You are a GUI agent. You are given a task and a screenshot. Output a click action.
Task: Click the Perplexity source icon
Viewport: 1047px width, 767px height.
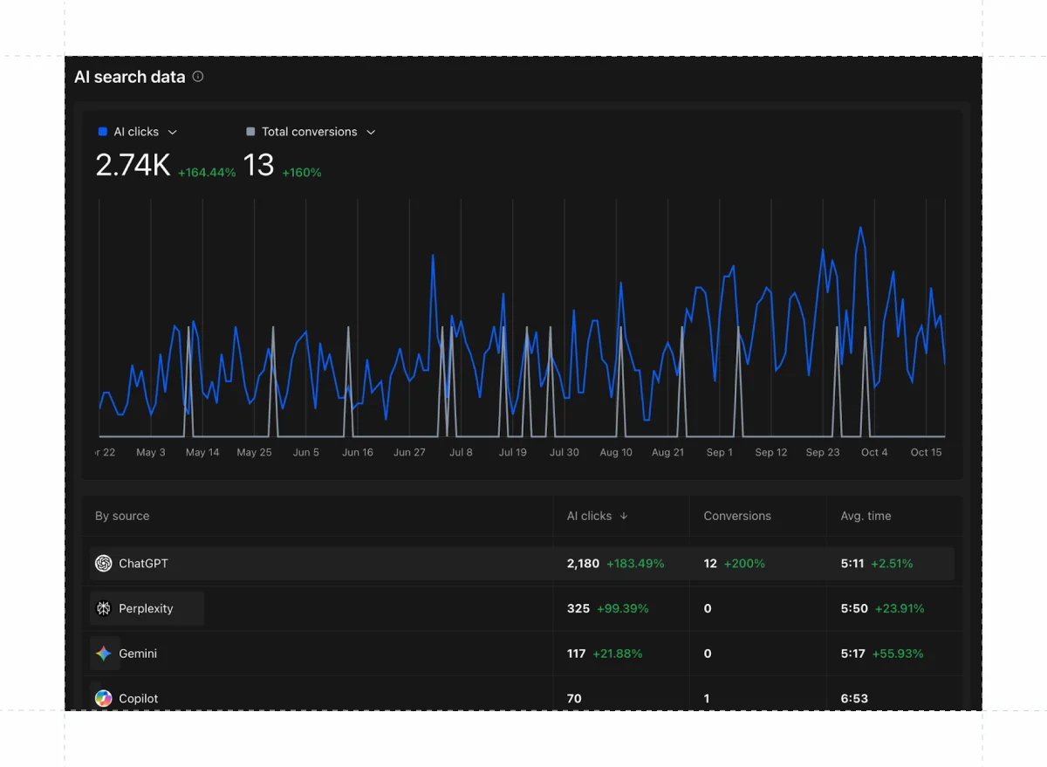click(103, 608)
